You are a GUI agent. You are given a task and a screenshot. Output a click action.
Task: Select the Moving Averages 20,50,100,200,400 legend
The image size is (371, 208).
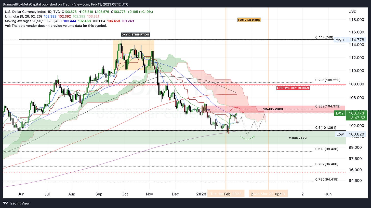34,21
